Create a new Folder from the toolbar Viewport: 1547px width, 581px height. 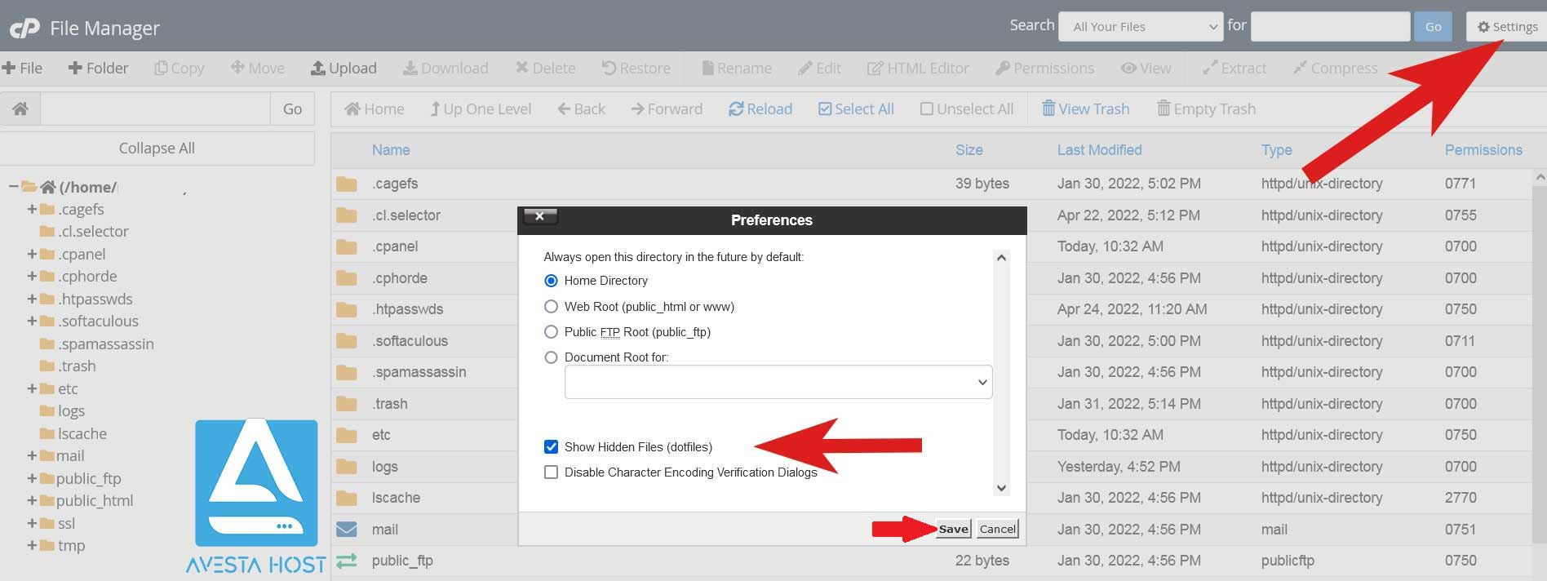(98, 69)
